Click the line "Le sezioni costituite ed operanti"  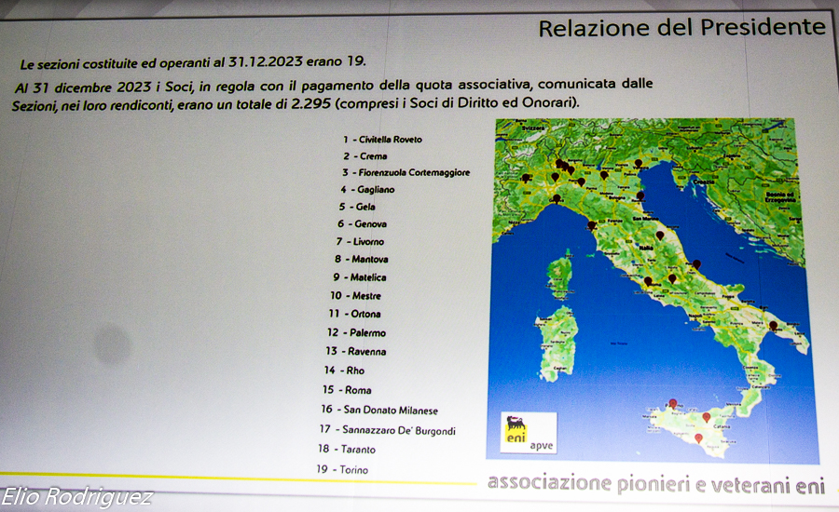click(x=193, y=62)
